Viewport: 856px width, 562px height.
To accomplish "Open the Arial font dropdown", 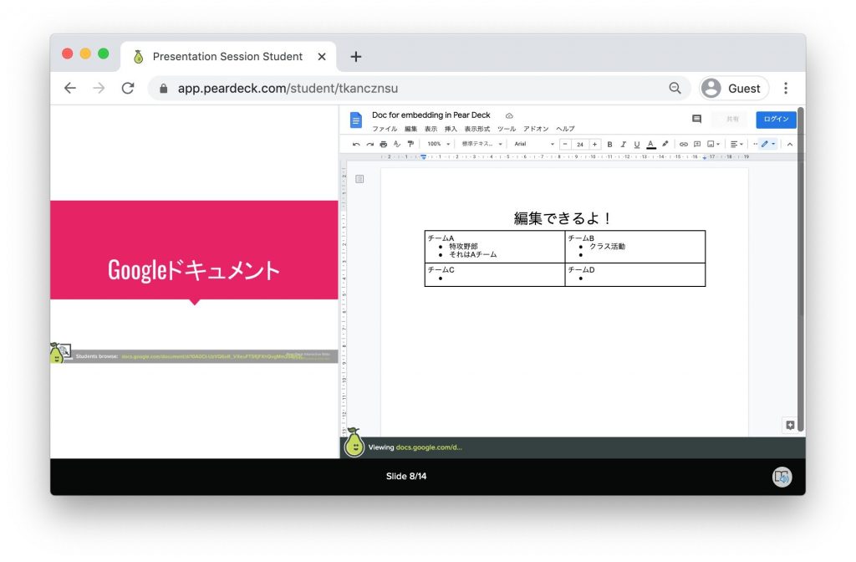I will click(533, 144).
